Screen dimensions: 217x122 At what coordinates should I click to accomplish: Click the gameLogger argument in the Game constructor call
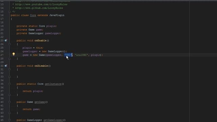point(54,55)
